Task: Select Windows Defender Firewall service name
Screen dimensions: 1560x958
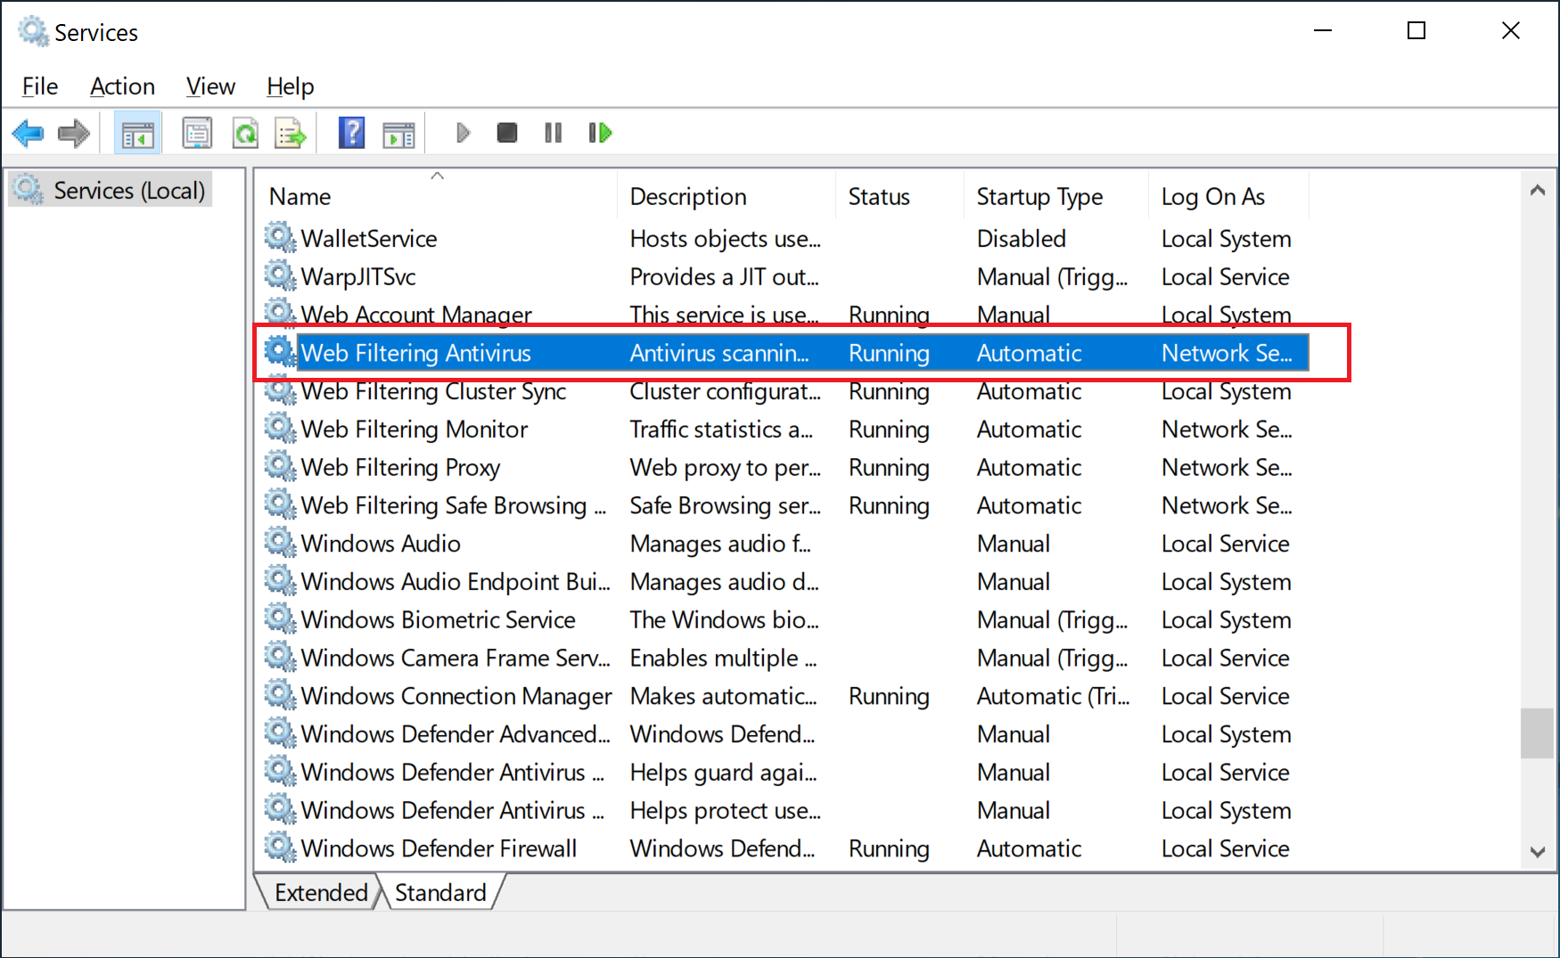Action: 439,848
